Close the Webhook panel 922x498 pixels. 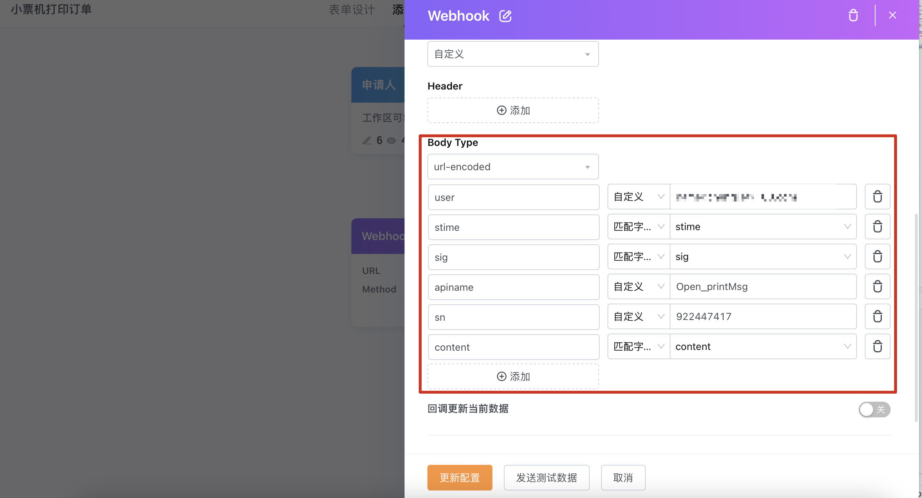(x=892, y=15)
